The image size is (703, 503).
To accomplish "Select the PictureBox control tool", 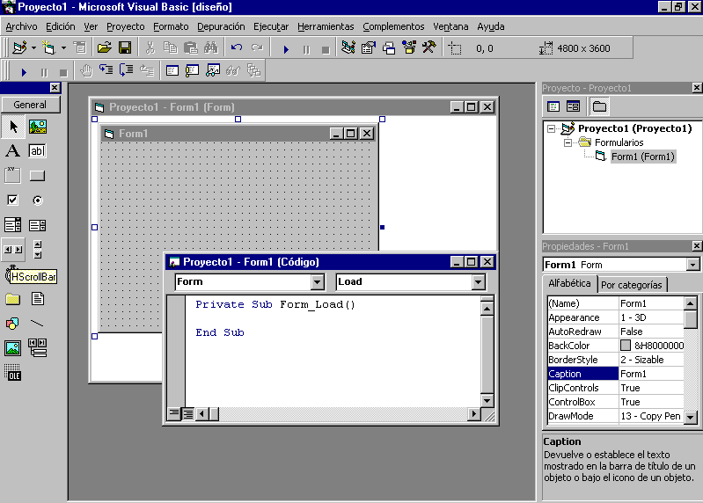I will [x=38, y=127].
